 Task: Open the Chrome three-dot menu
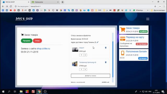click(164, 6)
